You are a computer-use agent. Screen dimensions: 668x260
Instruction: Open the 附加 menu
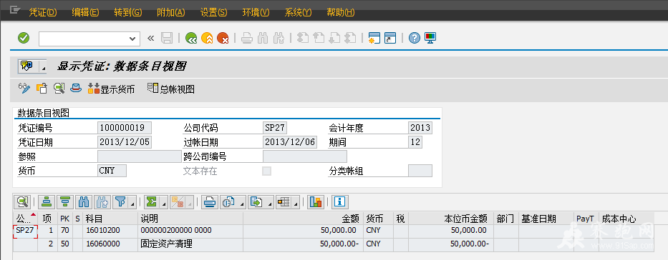tap(171, 12)
